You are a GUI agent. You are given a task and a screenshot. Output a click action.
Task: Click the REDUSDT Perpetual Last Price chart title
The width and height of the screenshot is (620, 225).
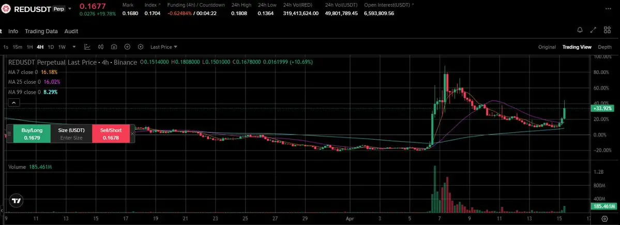pyautogui.click(x=73, y=62)
